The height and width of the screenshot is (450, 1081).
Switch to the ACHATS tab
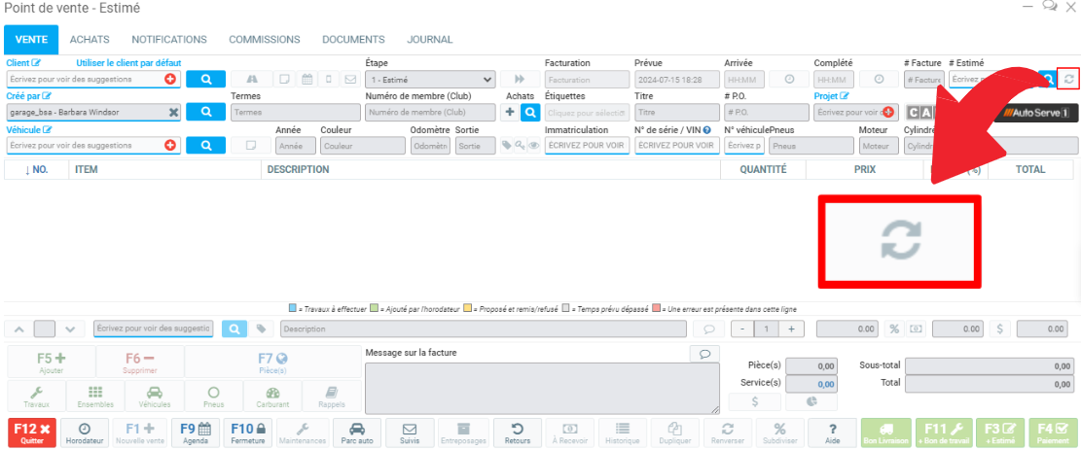pos(90,40)
